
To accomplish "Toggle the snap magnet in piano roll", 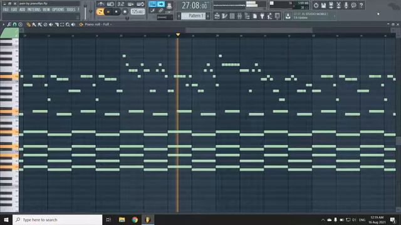I will pos(14,24).
